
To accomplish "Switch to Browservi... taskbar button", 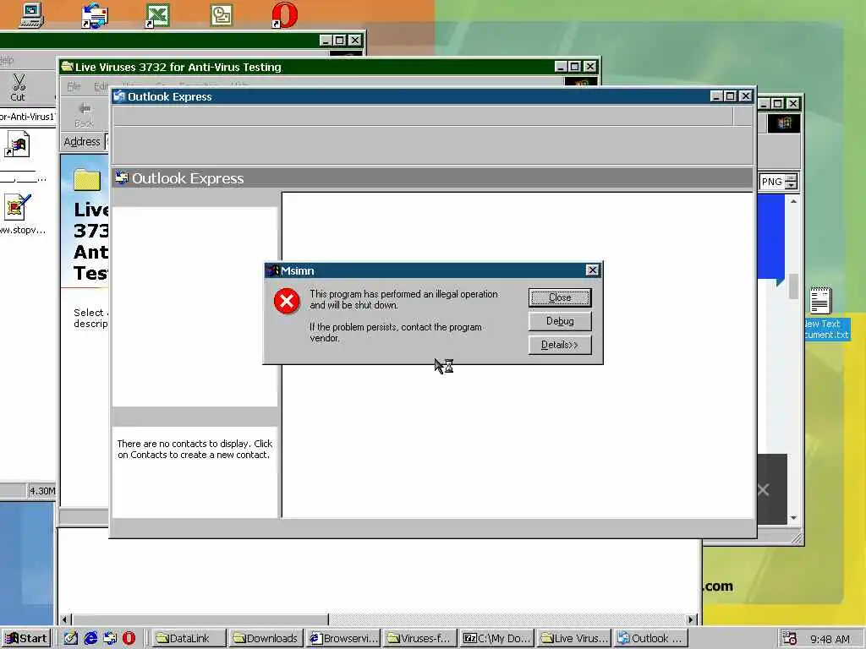I will (x=343, y=639).
